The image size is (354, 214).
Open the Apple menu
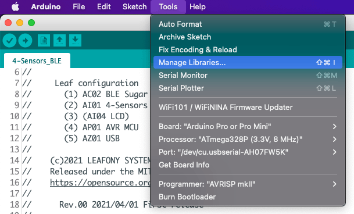click(x=15, y=7)
